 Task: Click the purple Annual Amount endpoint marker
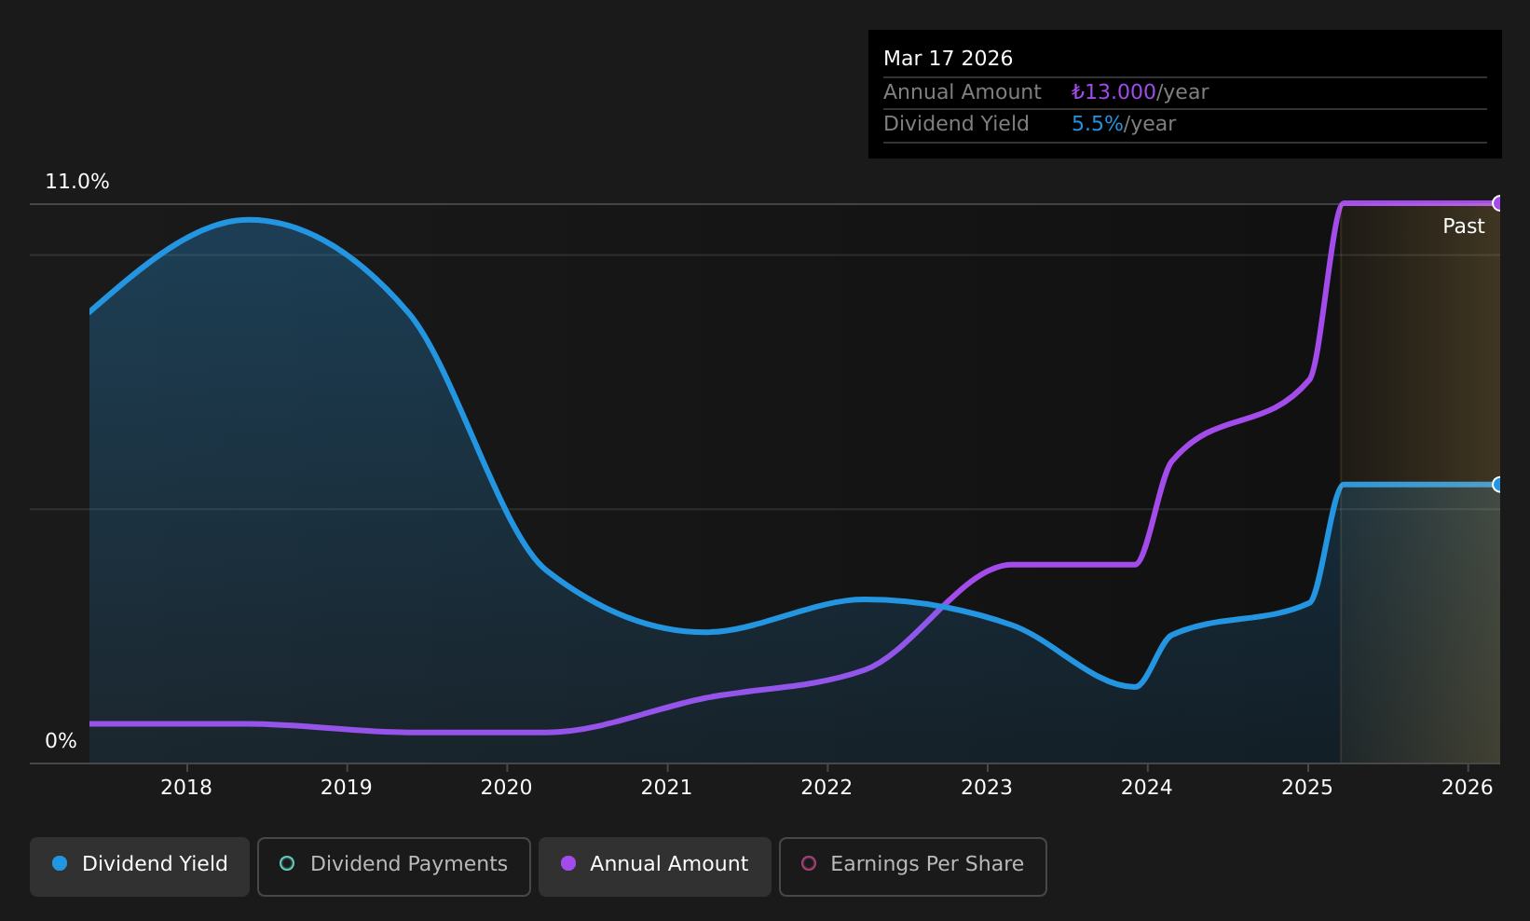click(x=1498, y=203)
